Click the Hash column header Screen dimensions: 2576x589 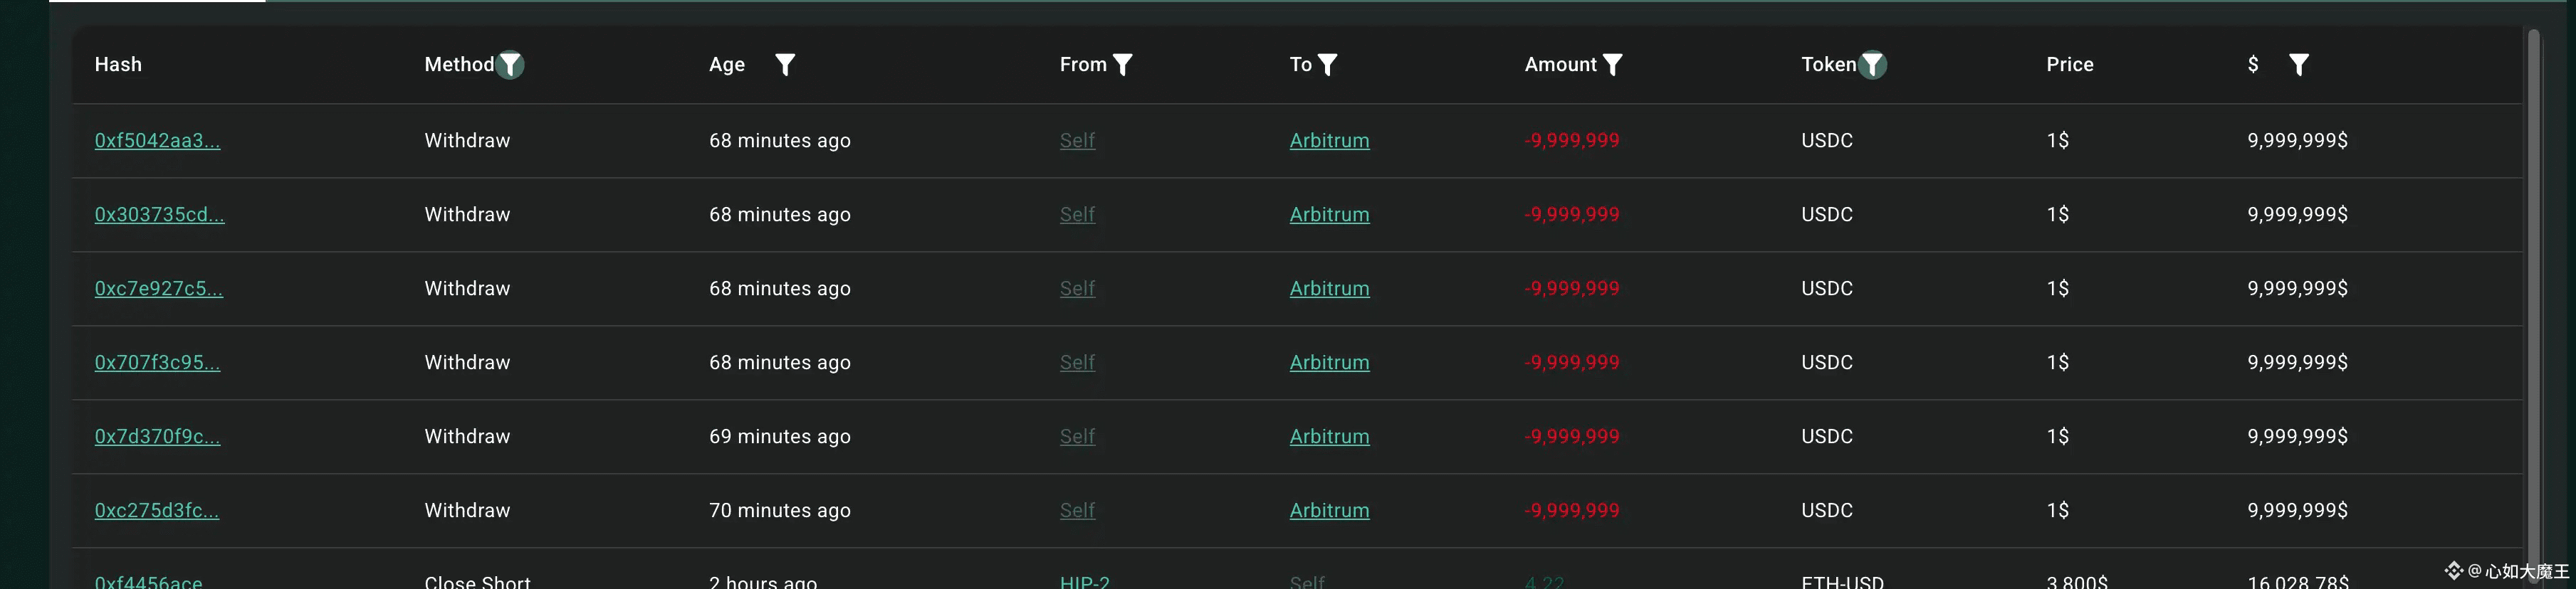coord(118,65)
